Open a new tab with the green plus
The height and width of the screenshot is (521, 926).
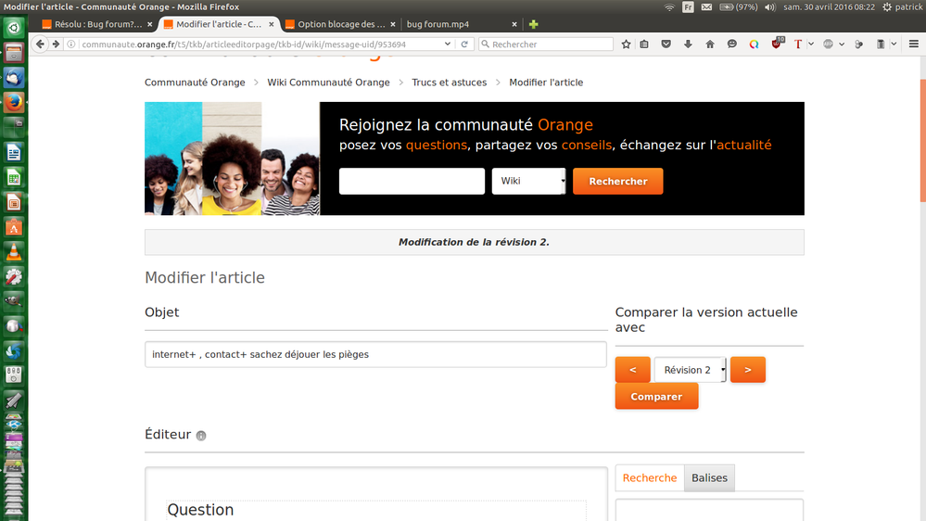coord(533,24)
